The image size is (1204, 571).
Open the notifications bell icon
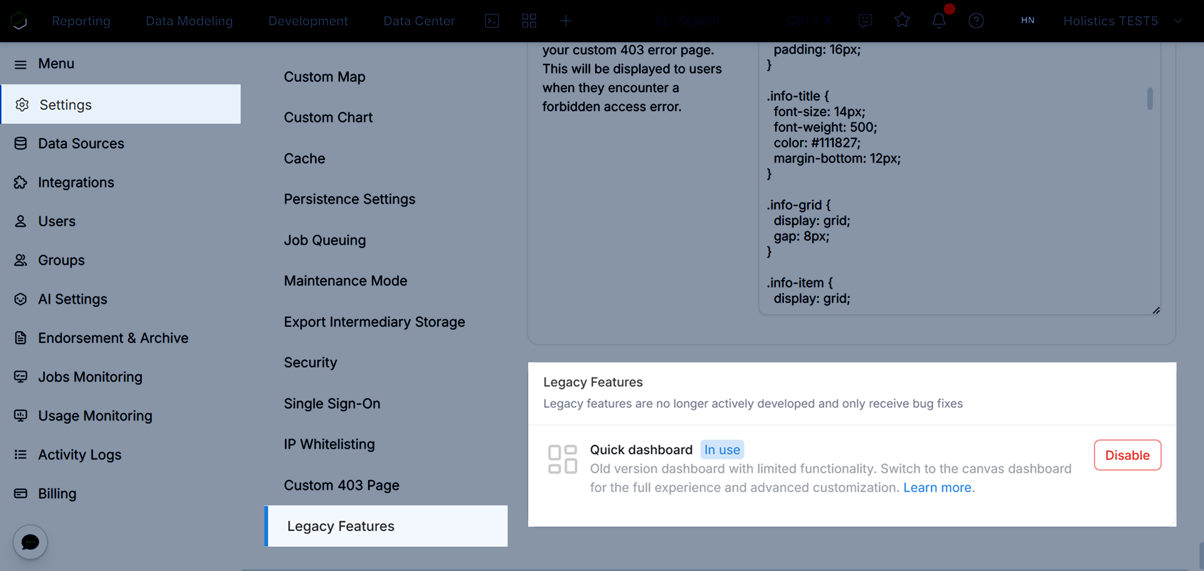938,20
